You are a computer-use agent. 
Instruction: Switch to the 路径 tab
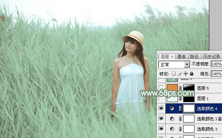click(x=194, y=57)
